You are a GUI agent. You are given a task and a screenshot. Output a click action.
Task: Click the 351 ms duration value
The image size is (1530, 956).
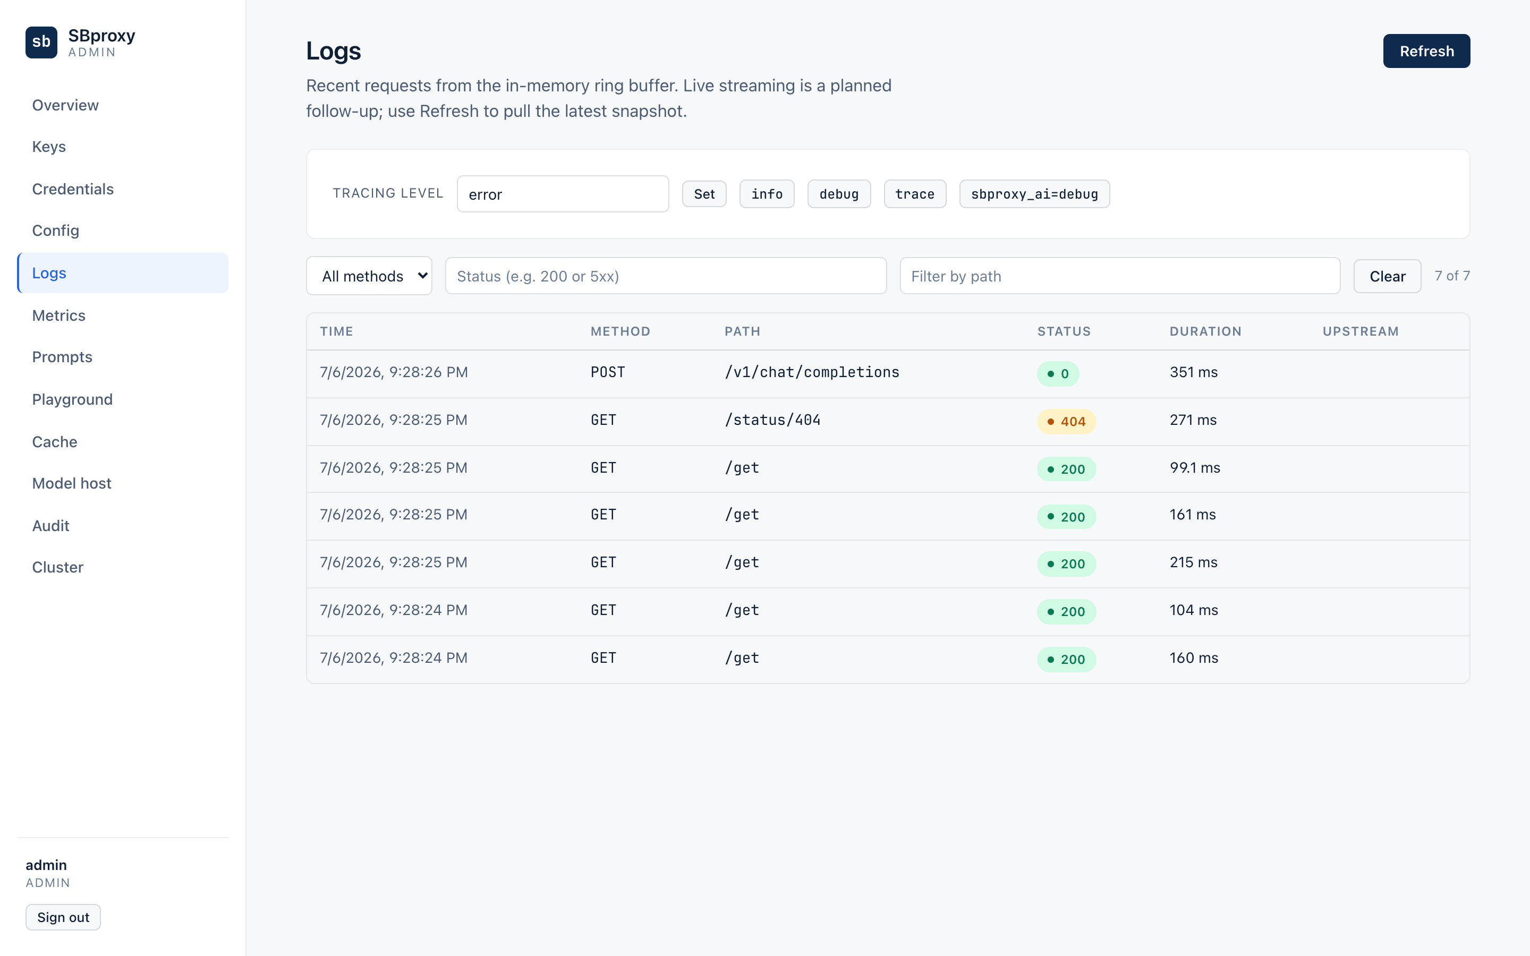[x=1194, y=372]
